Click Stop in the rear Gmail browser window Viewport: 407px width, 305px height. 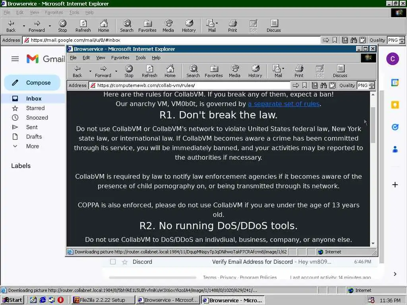point(62,26)
